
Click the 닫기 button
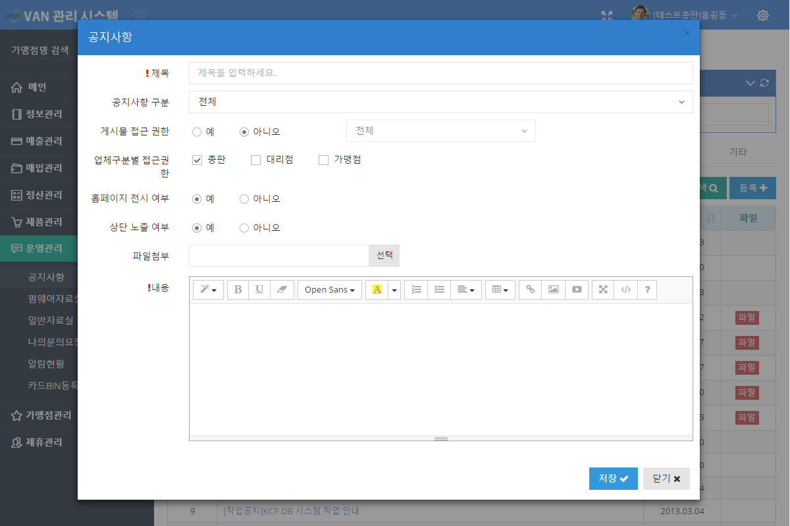coord(666,479)
